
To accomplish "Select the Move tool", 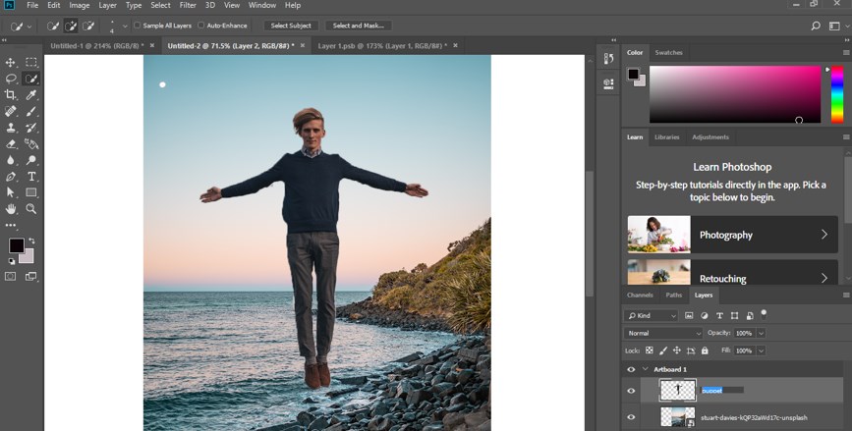I will 11,63.
